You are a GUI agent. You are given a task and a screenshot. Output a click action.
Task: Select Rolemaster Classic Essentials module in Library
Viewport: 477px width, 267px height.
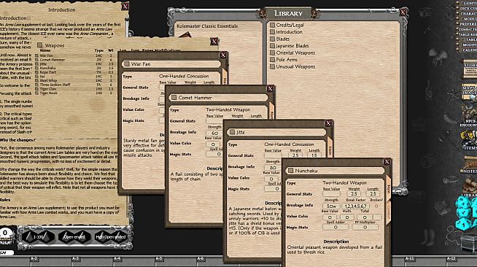coord(207,26)
